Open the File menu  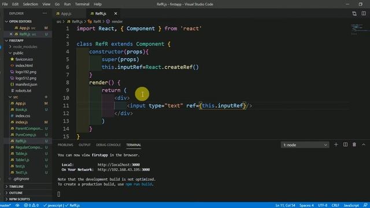point(5,4)
